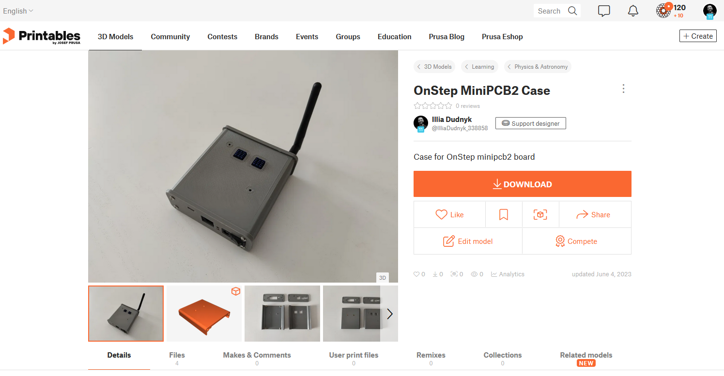Go back to Physics & Astronomy category
The image size is (724, 376).
click(538, 67)
